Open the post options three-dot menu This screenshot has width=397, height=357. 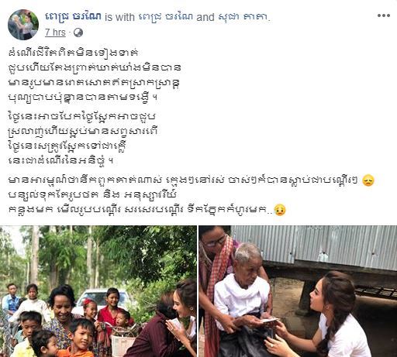point(384,15)
